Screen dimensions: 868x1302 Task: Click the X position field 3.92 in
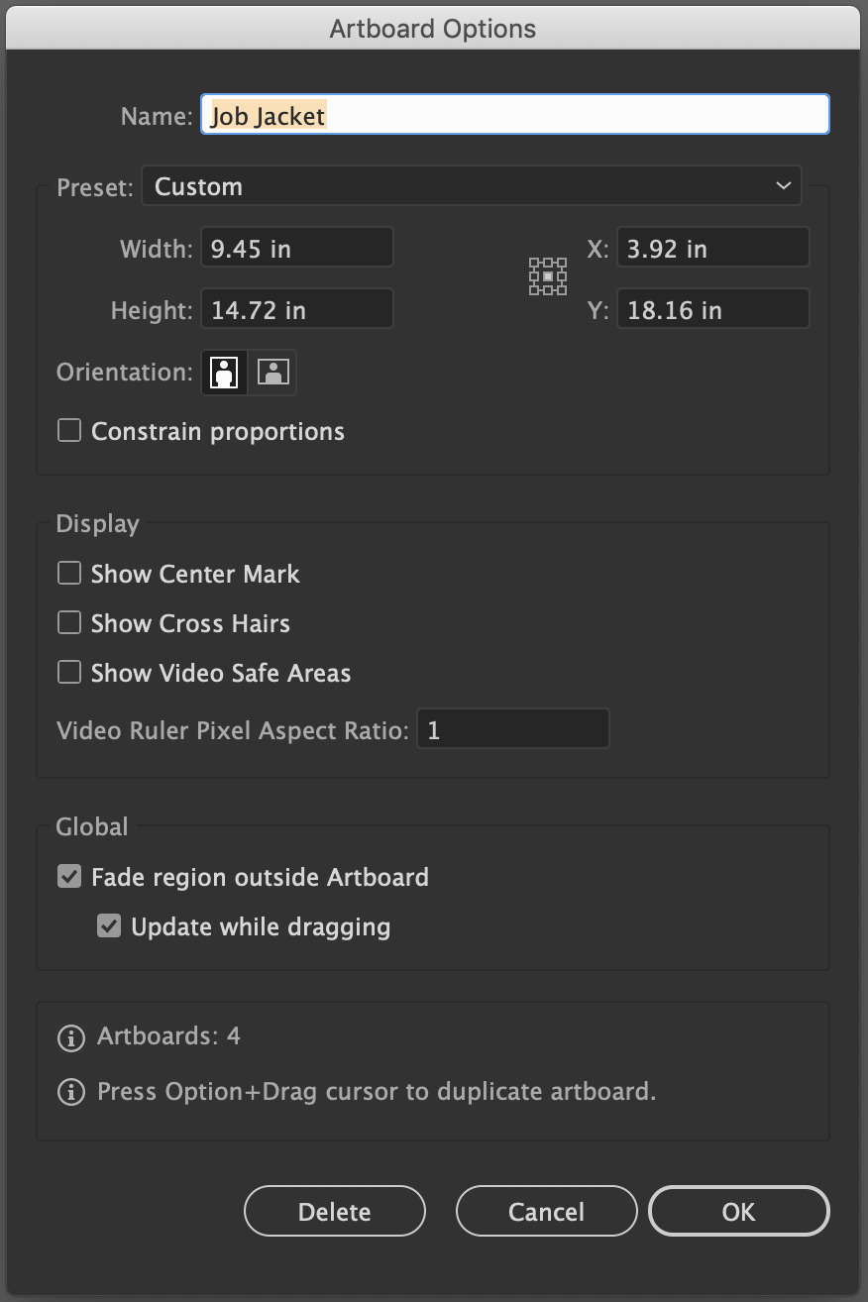click(x=713, y=248)
